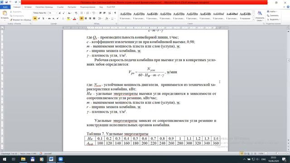290x163 pixels.
Task: Click the Text Effects icon
Action: tap(63, 19)
